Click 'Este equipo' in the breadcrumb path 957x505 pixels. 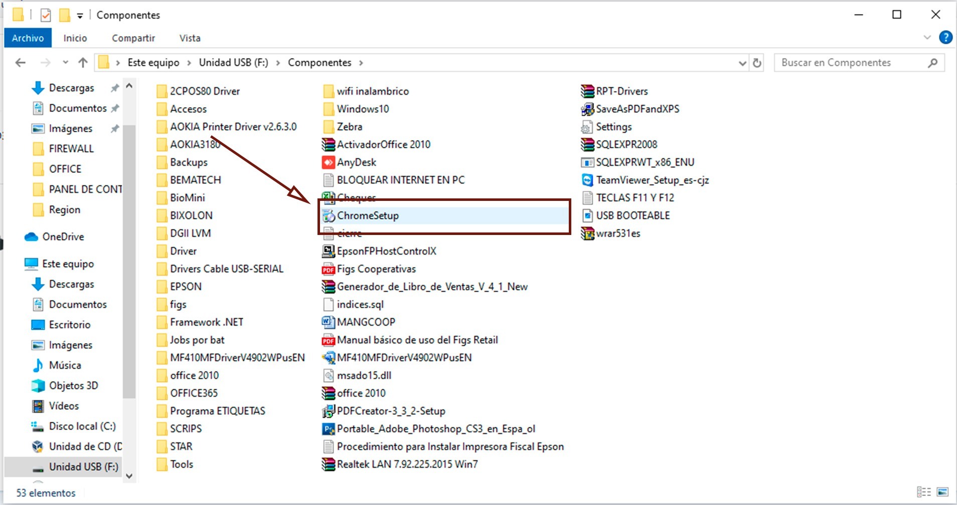153,63
